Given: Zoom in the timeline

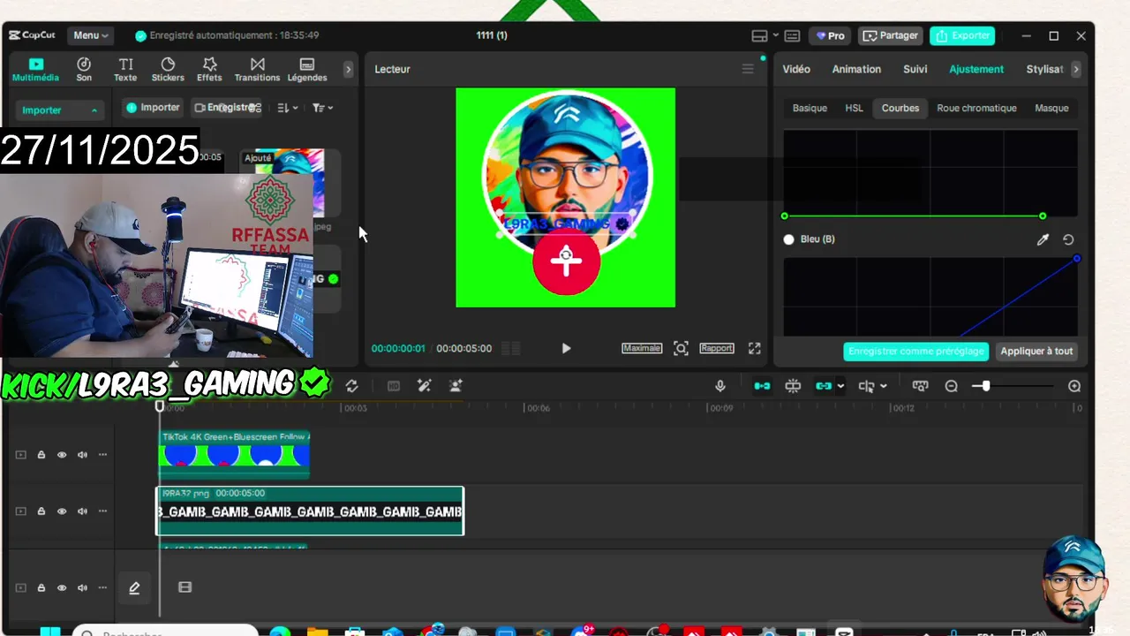Looking at the screenshot, I should click(x=1074, y=386).
